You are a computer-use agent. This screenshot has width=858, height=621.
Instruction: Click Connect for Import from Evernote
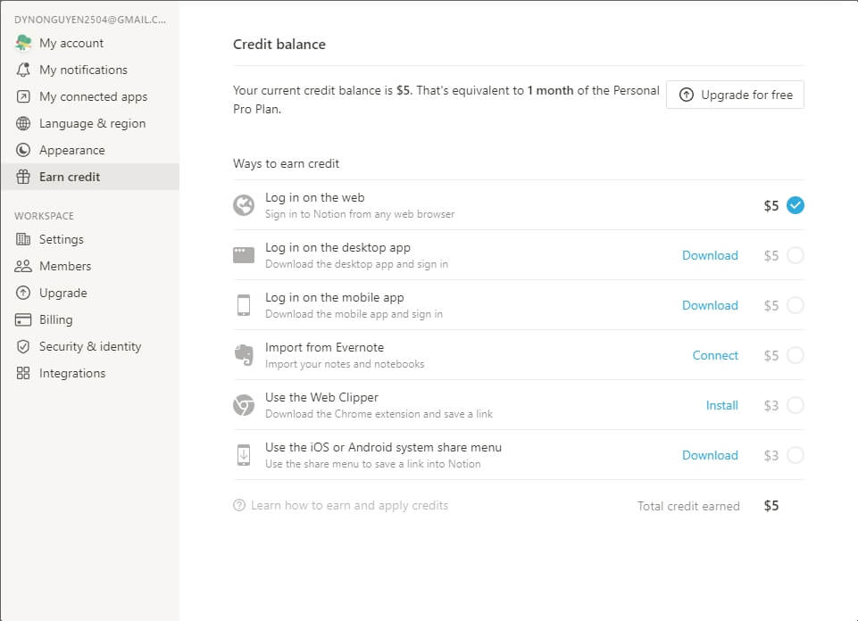pyautogui.click(x=715, y=355)
